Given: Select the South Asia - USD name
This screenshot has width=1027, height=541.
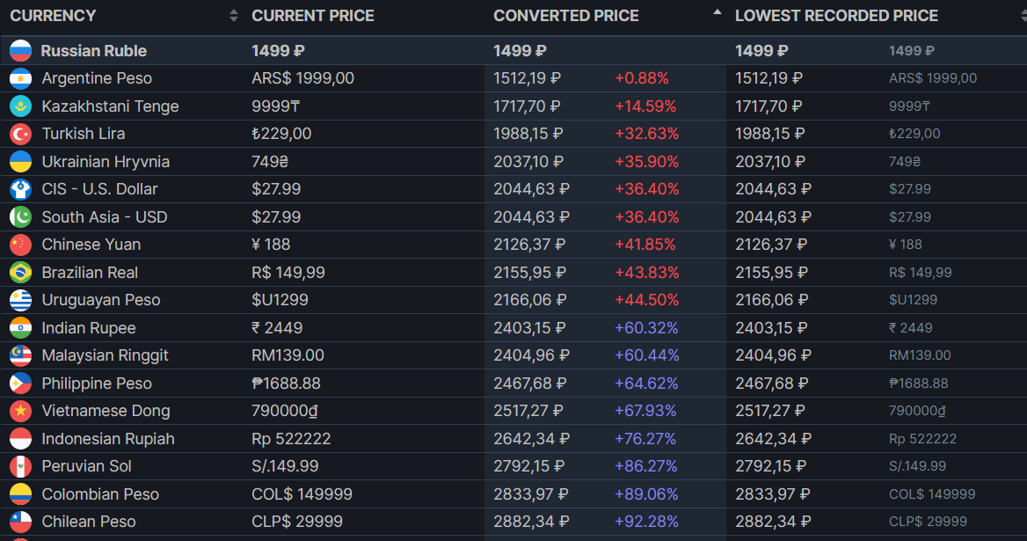Looking at the screenshot, I should 104,216.
